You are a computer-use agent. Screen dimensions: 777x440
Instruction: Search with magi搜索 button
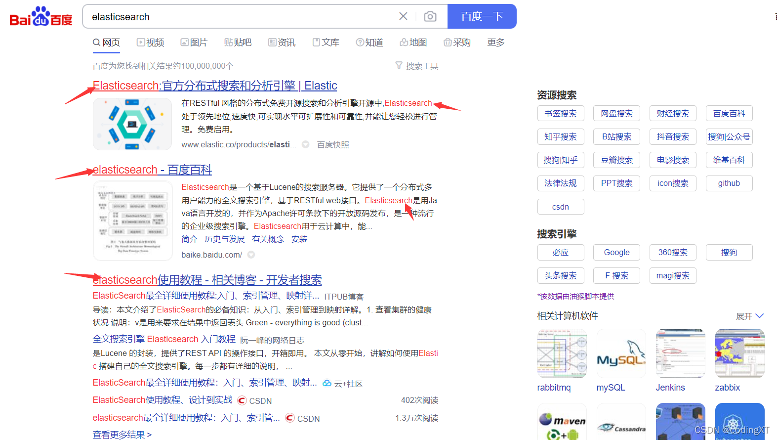pos(673,275)
